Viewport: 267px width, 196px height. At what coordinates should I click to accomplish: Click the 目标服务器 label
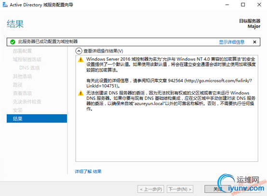pos(250,21)
